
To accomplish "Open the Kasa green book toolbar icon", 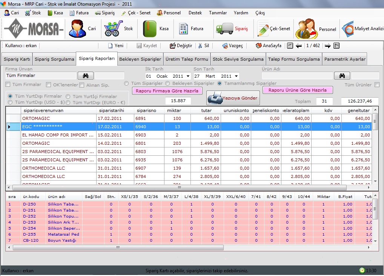I will pyautogui.click(x=149, y=29).
